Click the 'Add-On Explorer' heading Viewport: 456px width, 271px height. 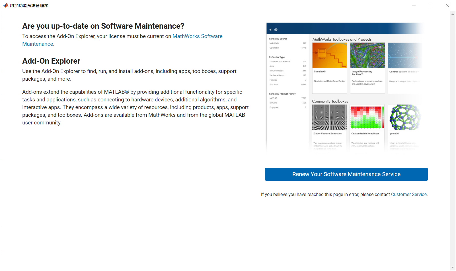click(51, 61)
